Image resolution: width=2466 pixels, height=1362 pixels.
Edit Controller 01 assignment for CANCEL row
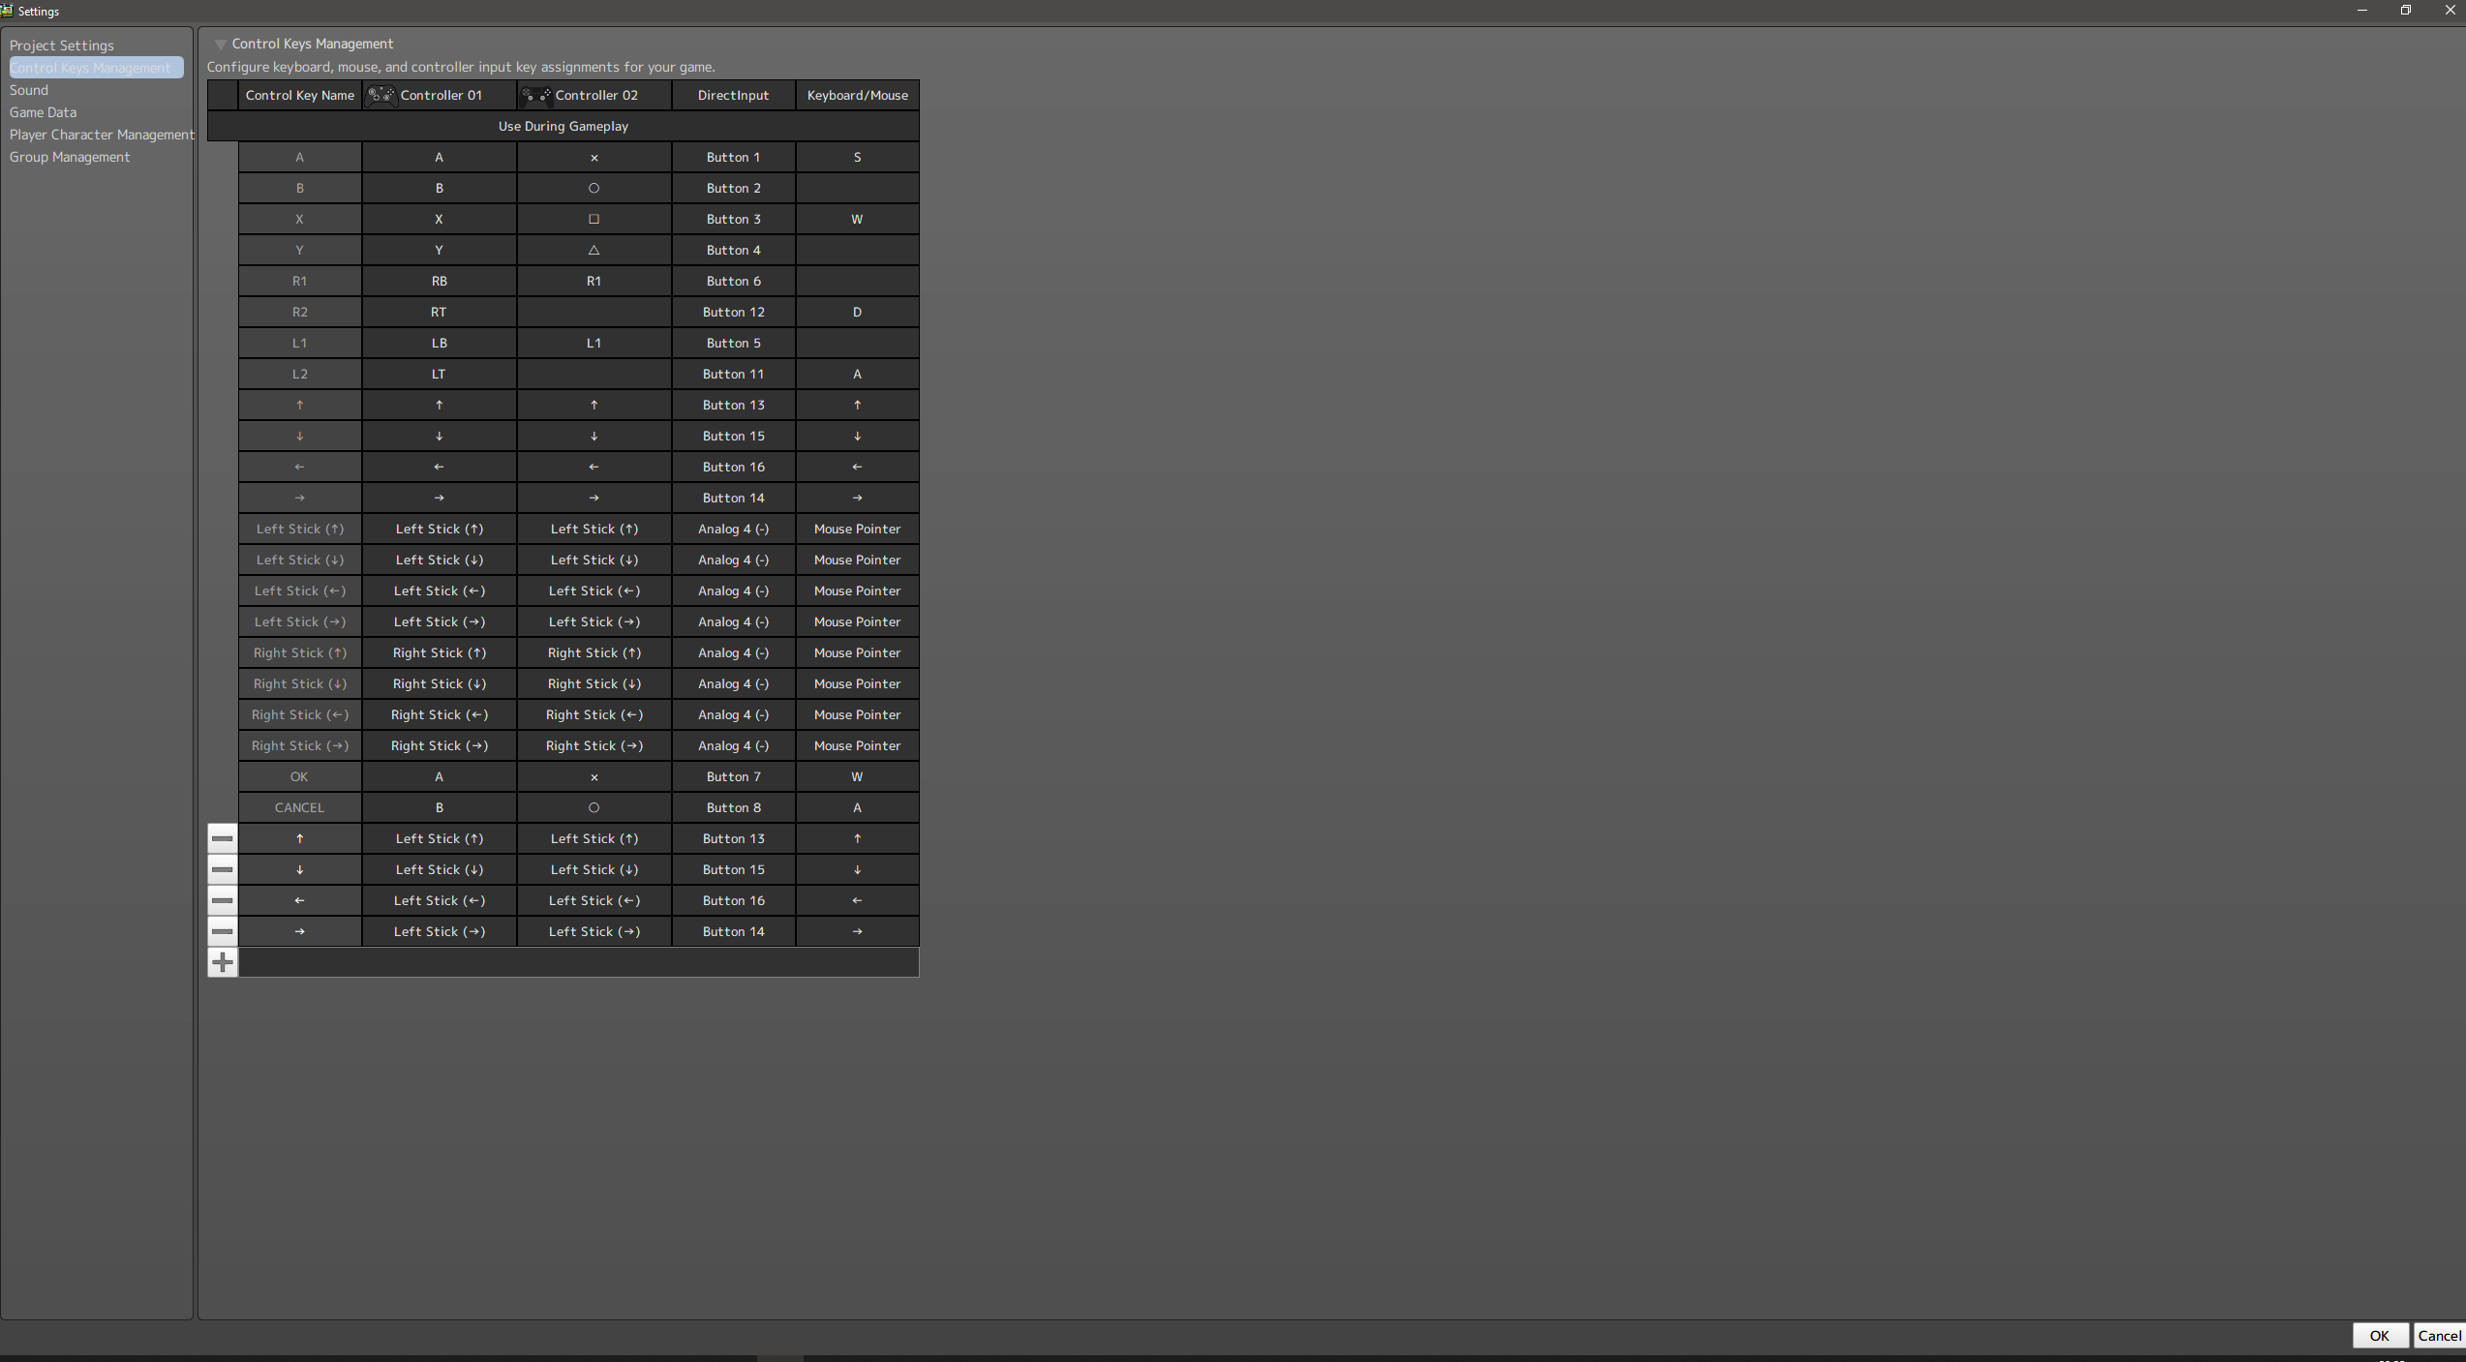point(439,807)
